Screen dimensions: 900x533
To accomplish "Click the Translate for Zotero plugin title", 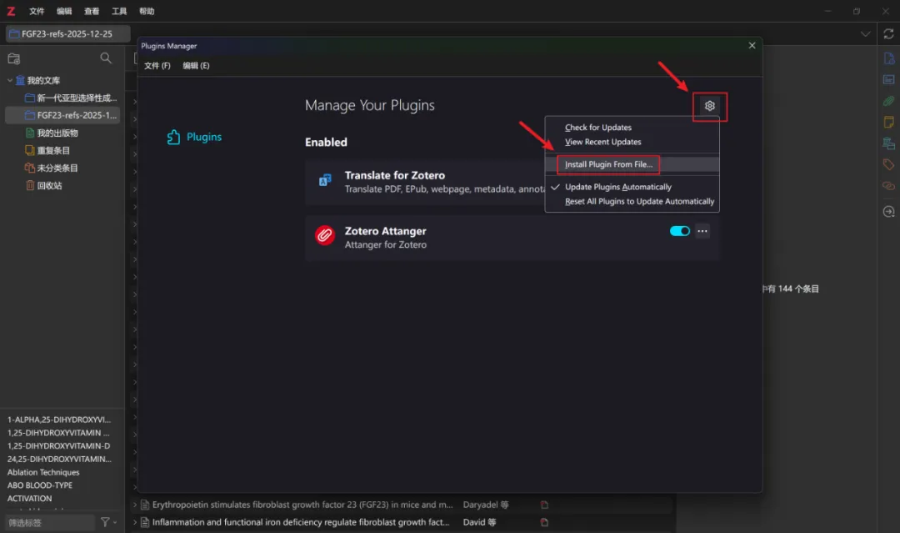I will (395, 175).
